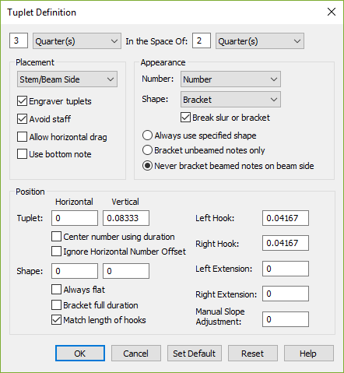
Task: Open the Stem/Beam Side placement dropdown
Action: 67,79
